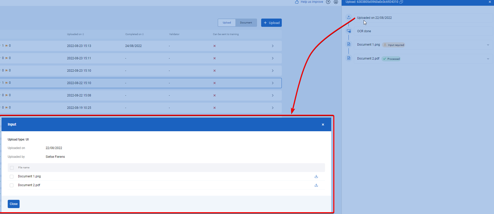The width and height of the screenshot is (494, 214).
Task: Click red X in 2022-08-23 15:13 row
Action: point(214,46)
